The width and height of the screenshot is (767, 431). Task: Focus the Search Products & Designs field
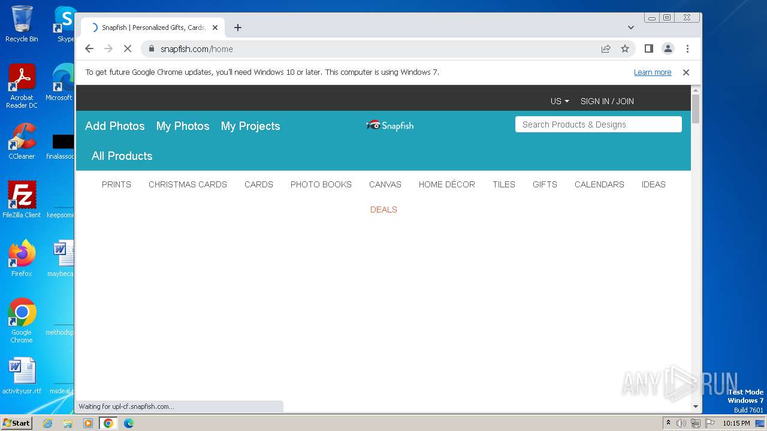[599, 125]
